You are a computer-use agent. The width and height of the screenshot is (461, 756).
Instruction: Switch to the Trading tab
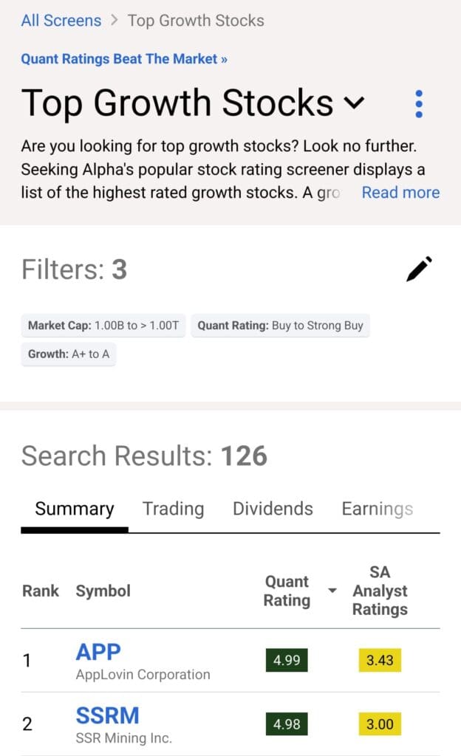tap(173, 509)
